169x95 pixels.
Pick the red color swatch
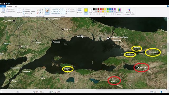point(101,9)
